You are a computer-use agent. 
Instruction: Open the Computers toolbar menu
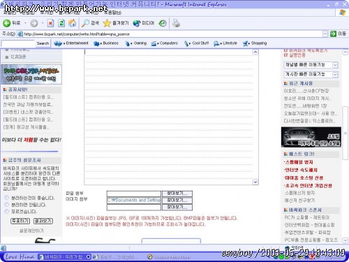[x=165, y=43]
